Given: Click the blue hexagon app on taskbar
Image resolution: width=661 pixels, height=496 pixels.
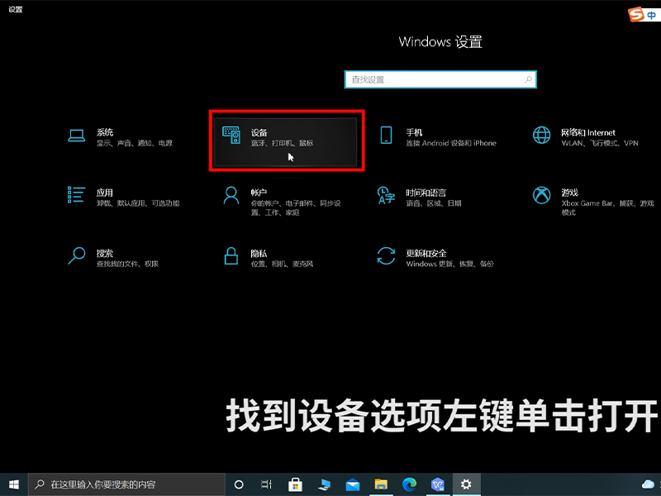Looking at the screenshot, I should pyautogui.click(x=438, y=484).
